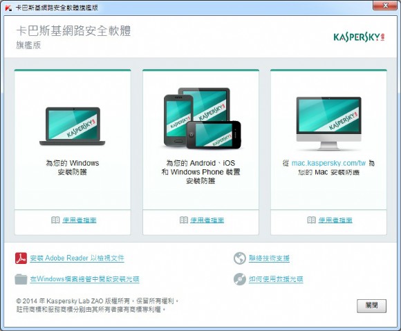The width and height of the screenshot is (401, 331).
Task: Click the 關閉 close button
Action: pos(371,305)
